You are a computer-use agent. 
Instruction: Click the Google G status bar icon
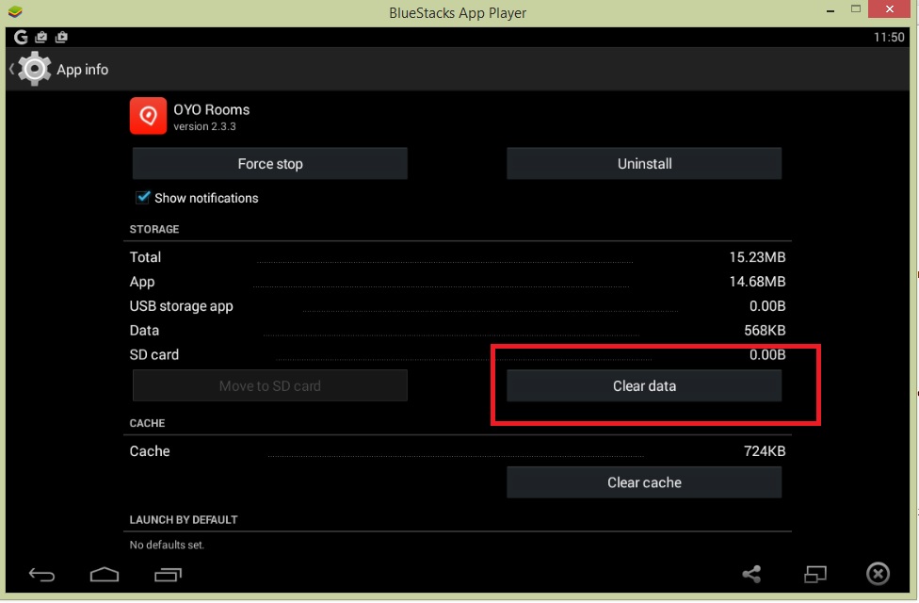pyautogui.click(x=21, y=37)
